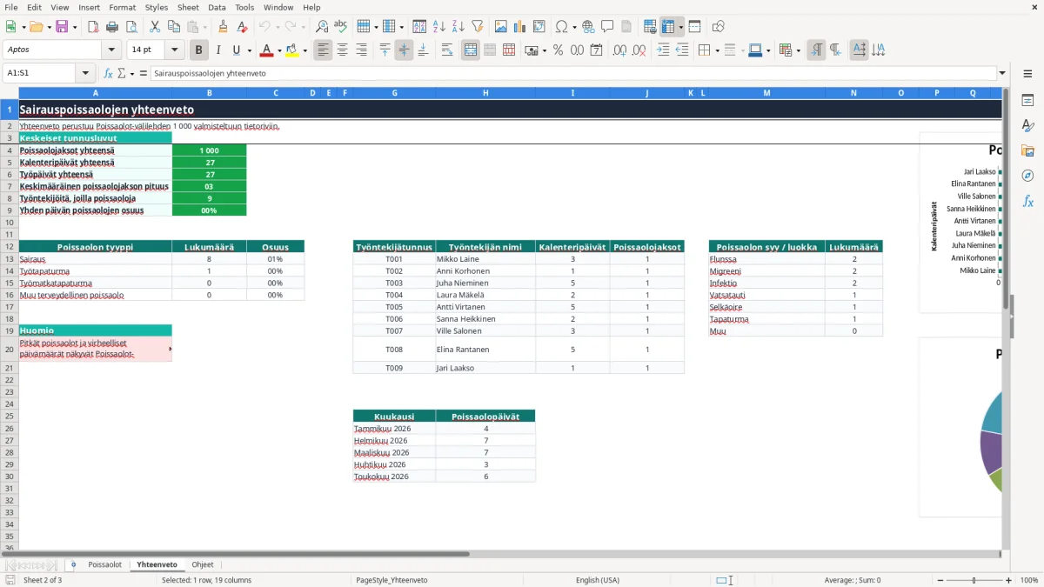The height and width of the screenshot is (587, 1044).
Task: Activate the Clone Formatting paintbrush
Action: pyautogui.click(x=223, y=27)
